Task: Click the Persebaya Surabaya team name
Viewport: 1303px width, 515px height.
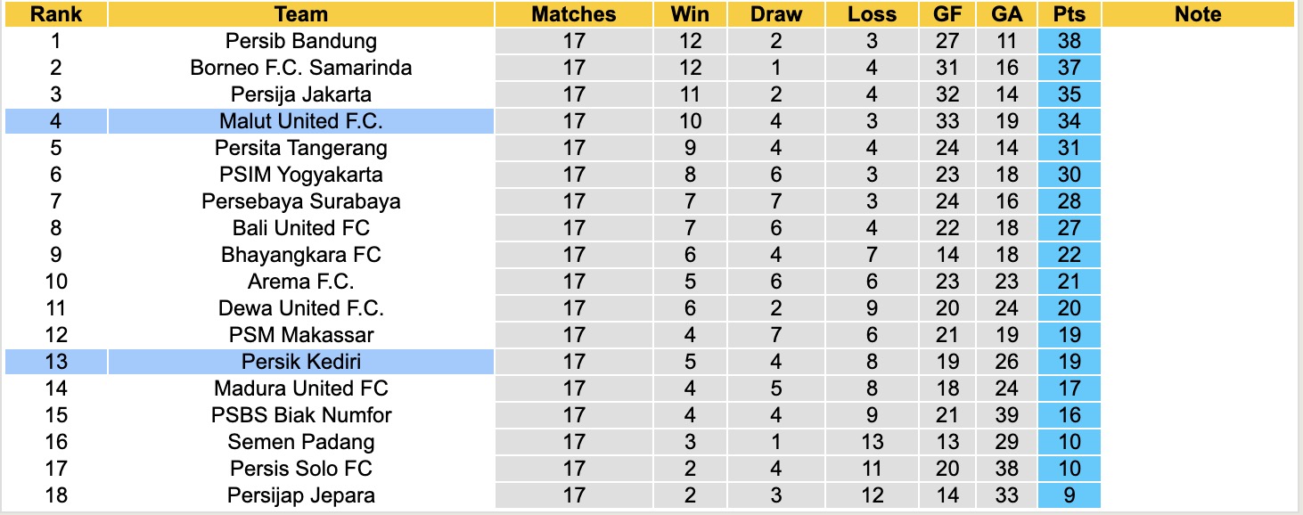Action: [x=301, y=201]
